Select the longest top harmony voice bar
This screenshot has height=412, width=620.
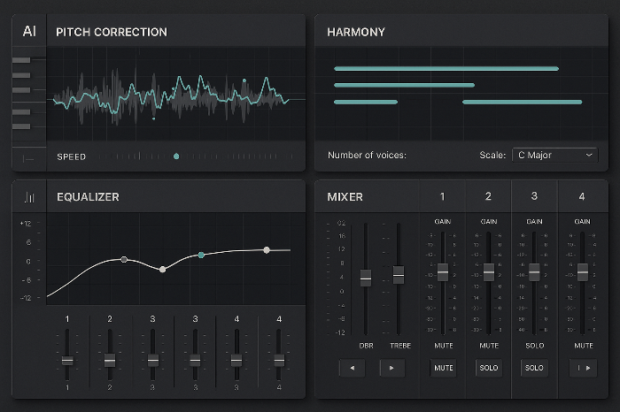446,69
